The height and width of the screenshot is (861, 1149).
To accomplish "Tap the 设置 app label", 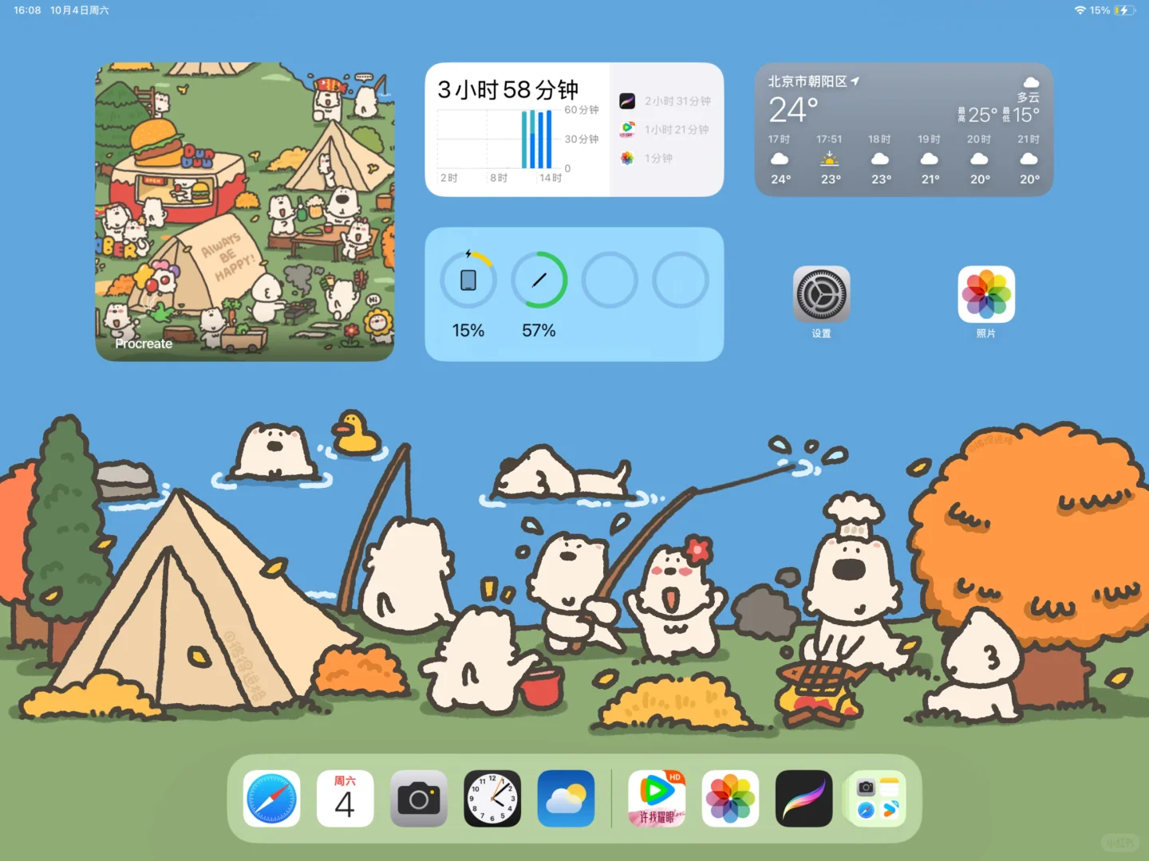I will click(821, 333).
